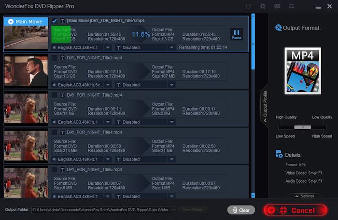The image size is (338, 220).
Task: Click the edit title icon for Title3.mp4
Action: click(x=62, y=95)
